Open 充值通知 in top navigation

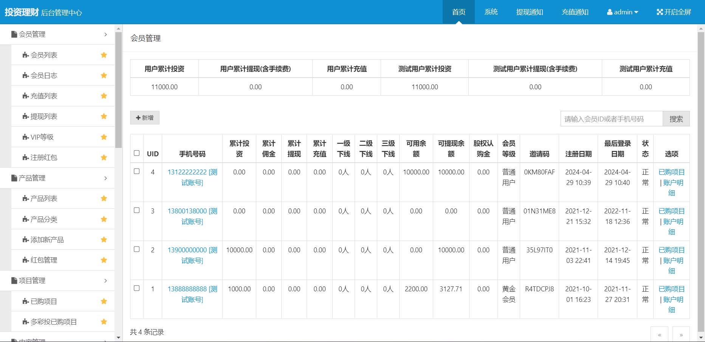pyautogui.click(x=575, y=12)
